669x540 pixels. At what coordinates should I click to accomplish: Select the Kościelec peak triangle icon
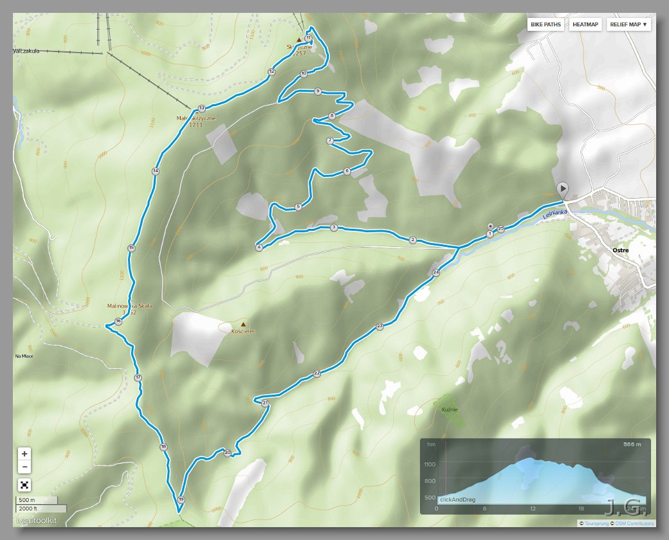tap(243, 323)
